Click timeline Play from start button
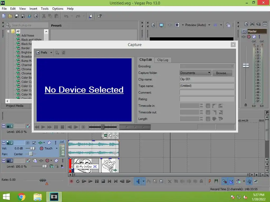The width and height of the screenshot is (270, 202). click(x=84, y=181)
